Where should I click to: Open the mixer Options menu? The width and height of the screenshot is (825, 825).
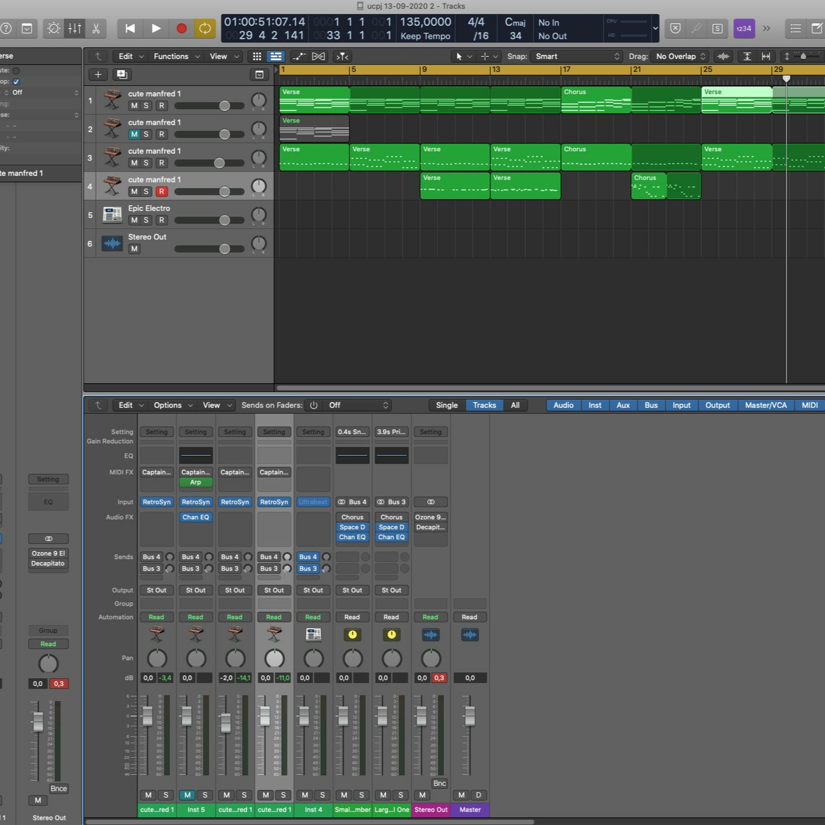173,405
